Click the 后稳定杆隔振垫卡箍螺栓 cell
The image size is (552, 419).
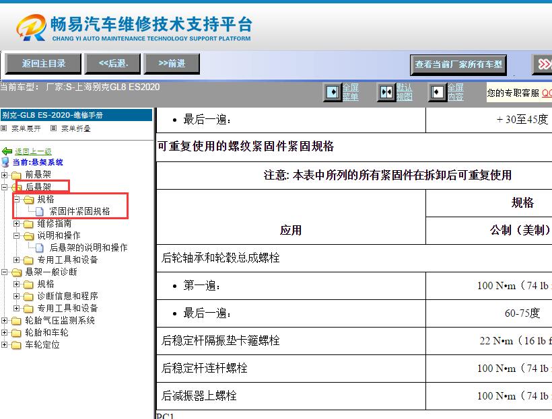[x=291, y=341]
